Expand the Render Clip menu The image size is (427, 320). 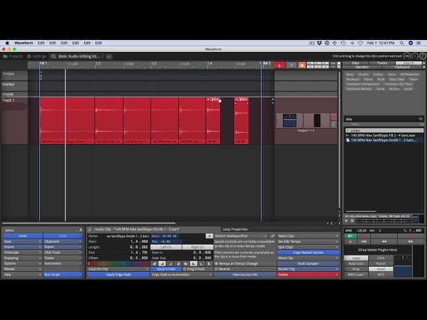308,269
